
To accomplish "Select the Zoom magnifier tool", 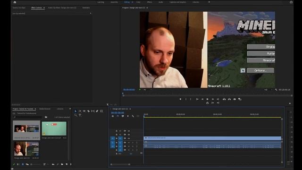I will point(75,115).
